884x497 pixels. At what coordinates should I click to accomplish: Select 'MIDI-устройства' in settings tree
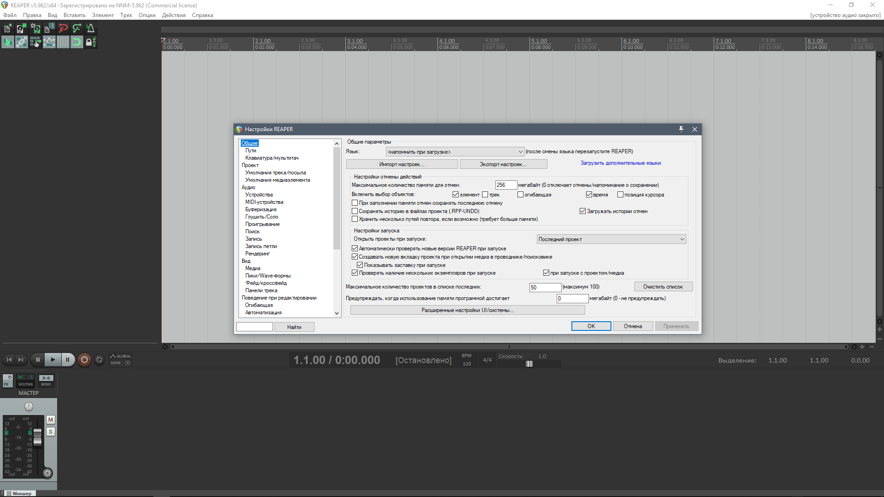pyautogui.click(x=264, y=202)
